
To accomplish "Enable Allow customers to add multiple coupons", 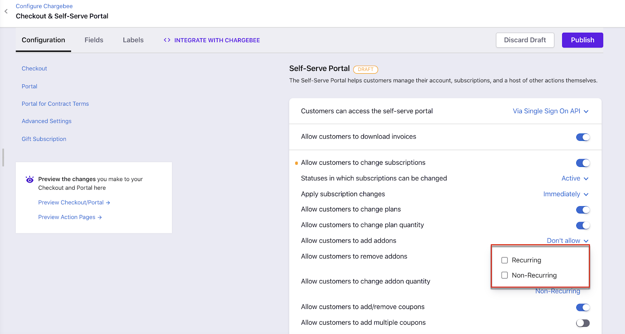I will (582, 323).
